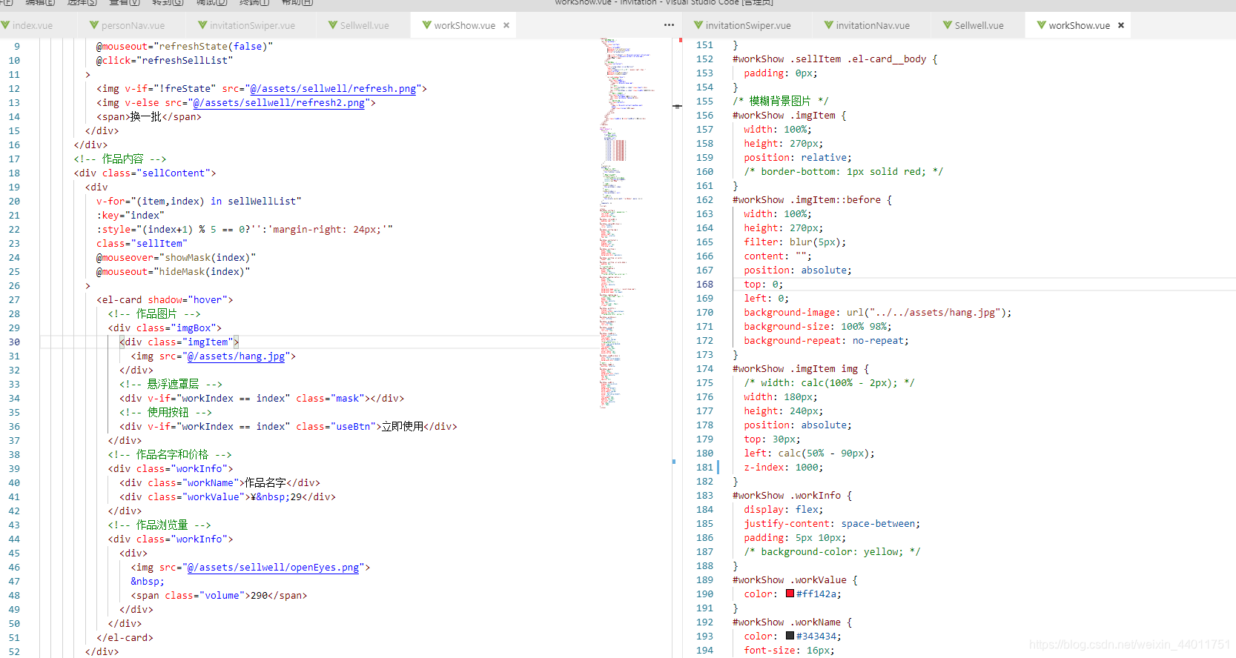Image resolution: width=1236 pixels, height=658 pixels.
Task: Click line number 30 in left gutter
Action: pyautogui.click(x=14, y=342)
